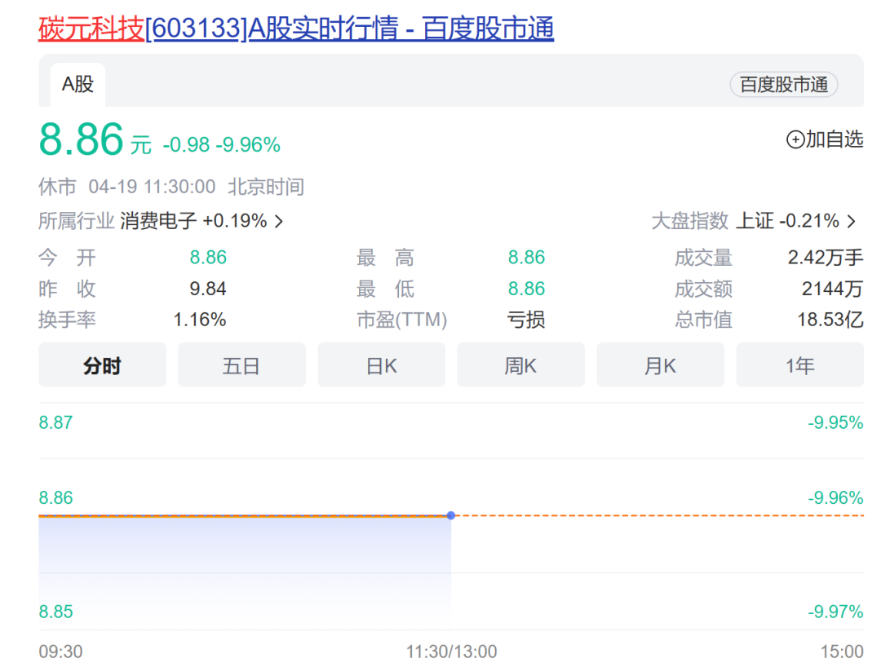881x667 pixels.
Task: Select the A股 tab
Action: coord(77,85)
